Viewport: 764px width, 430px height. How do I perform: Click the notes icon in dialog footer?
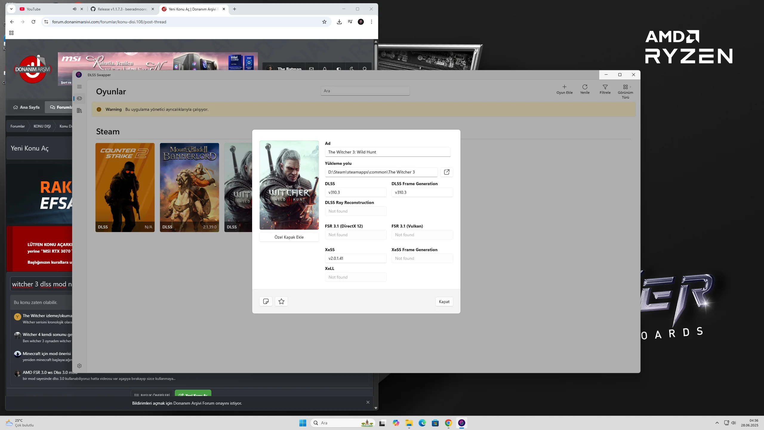tap(266, 301)
